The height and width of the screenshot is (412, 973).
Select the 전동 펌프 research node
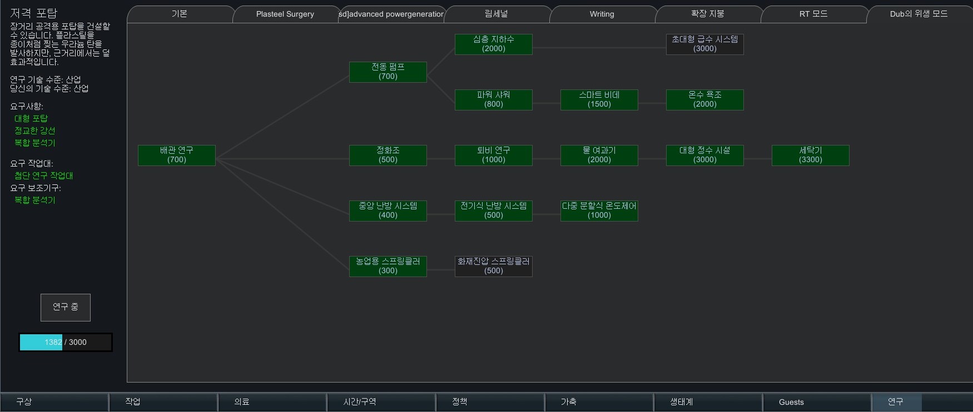point(388,72)
